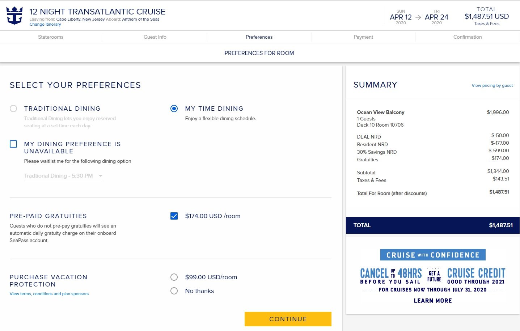Viewport: 520px width, 331px height.
Task: Click the dark blue TOTAL bar amount
Action: click(x=501, y=225)
